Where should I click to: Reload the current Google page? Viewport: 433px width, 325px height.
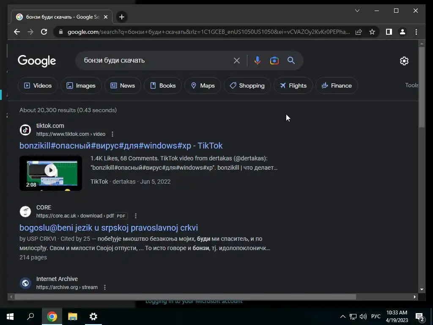coord(44,32)
